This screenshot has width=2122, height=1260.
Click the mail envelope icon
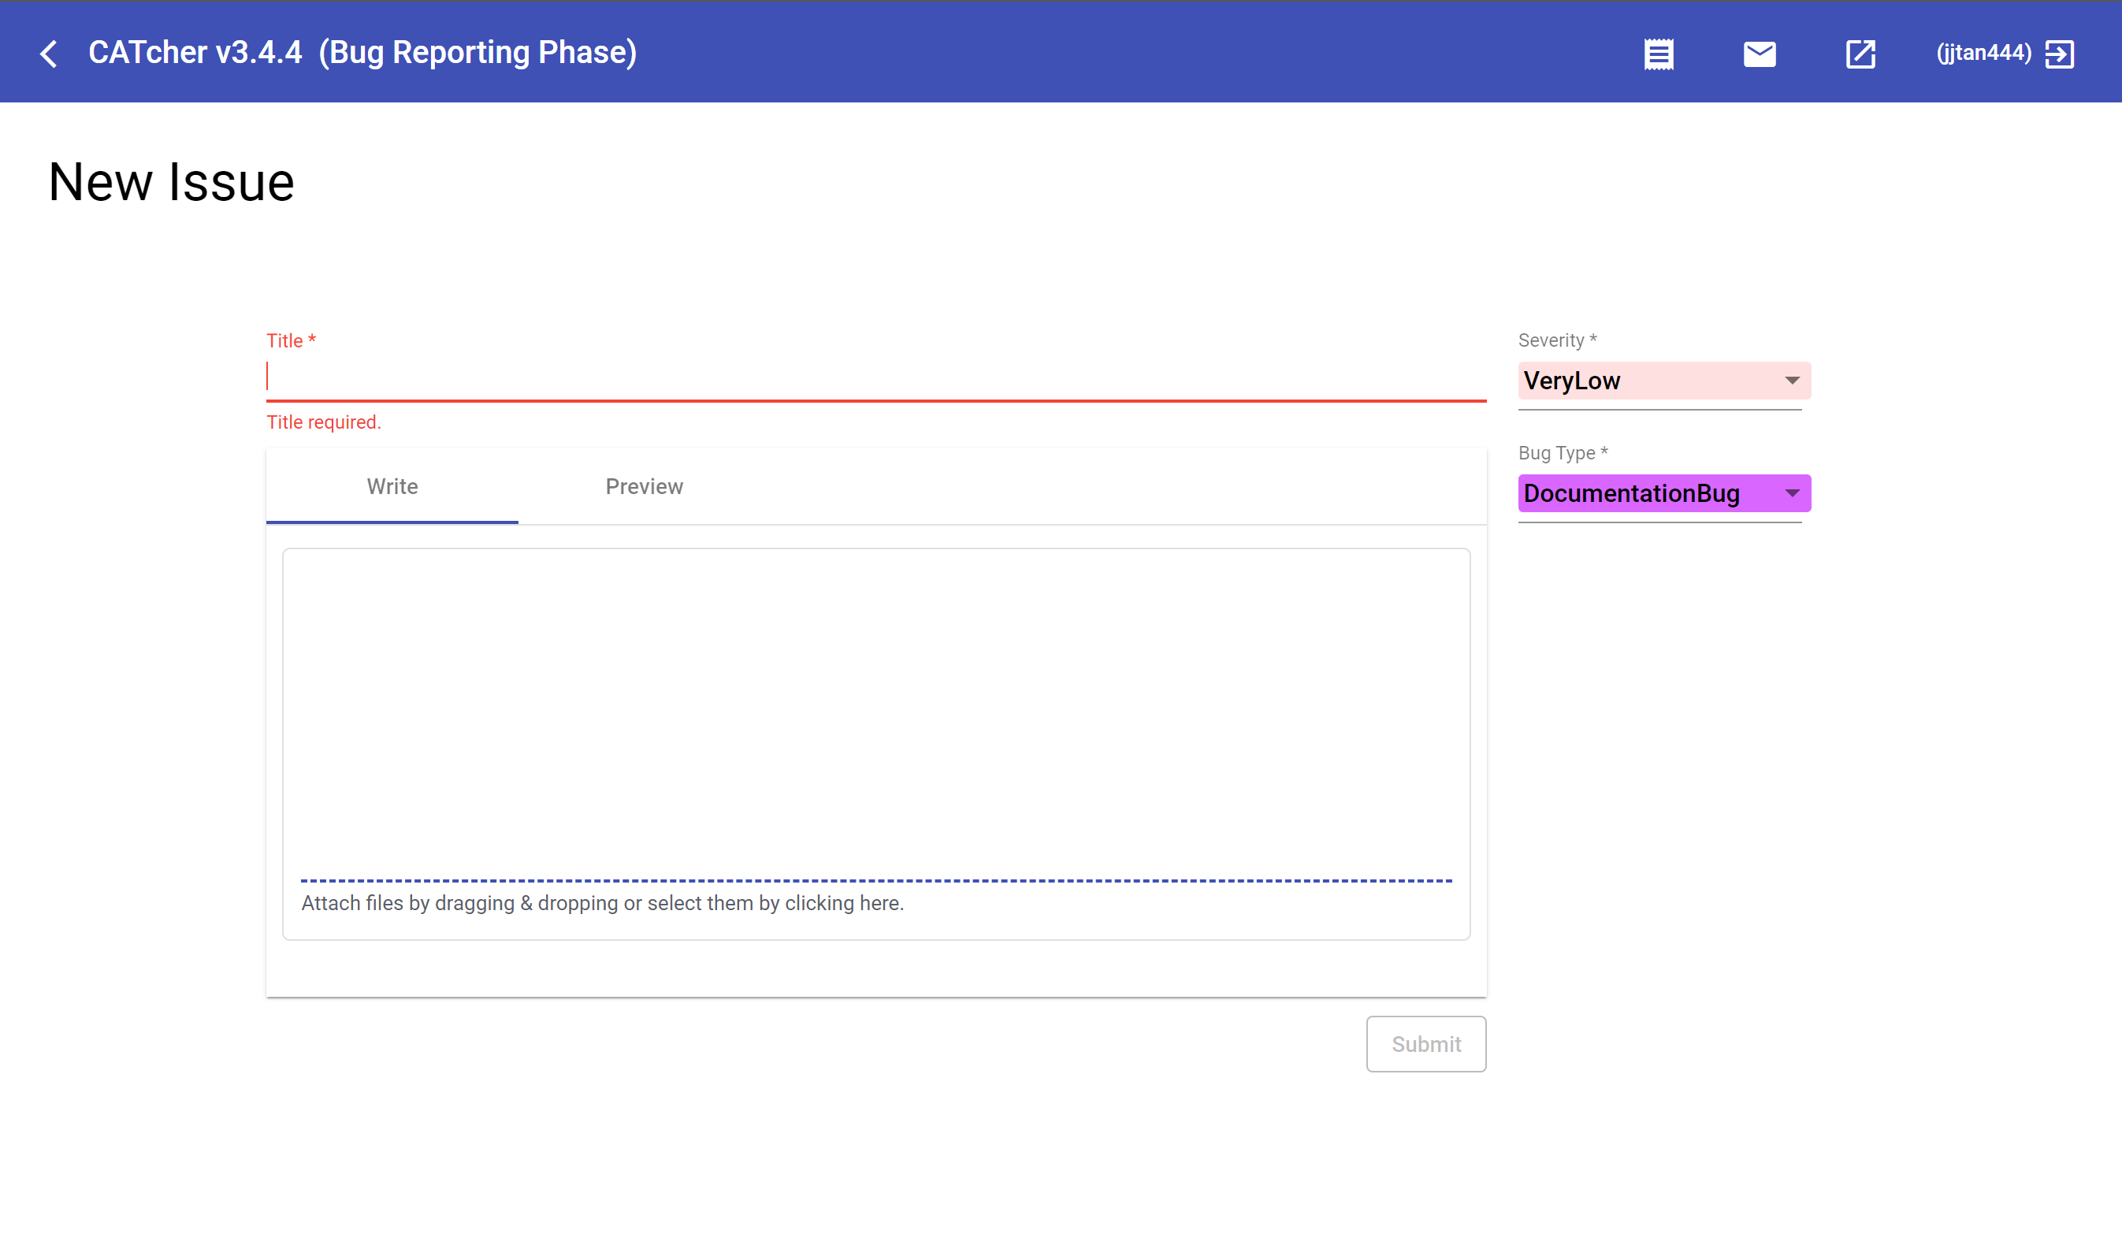(1759, 54)
